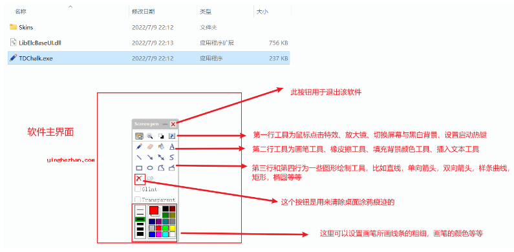
Task: Pick the single-headed arrow tool
Action: [150, 157]
